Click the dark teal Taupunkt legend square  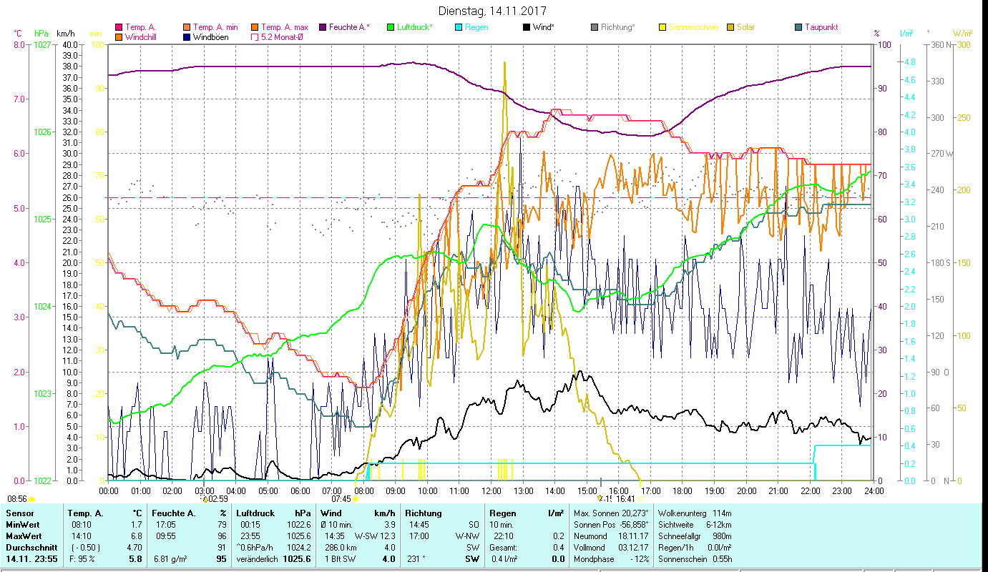[x=798, y=28]
